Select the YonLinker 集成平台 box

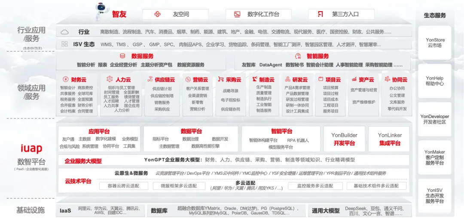pos(390,139)
